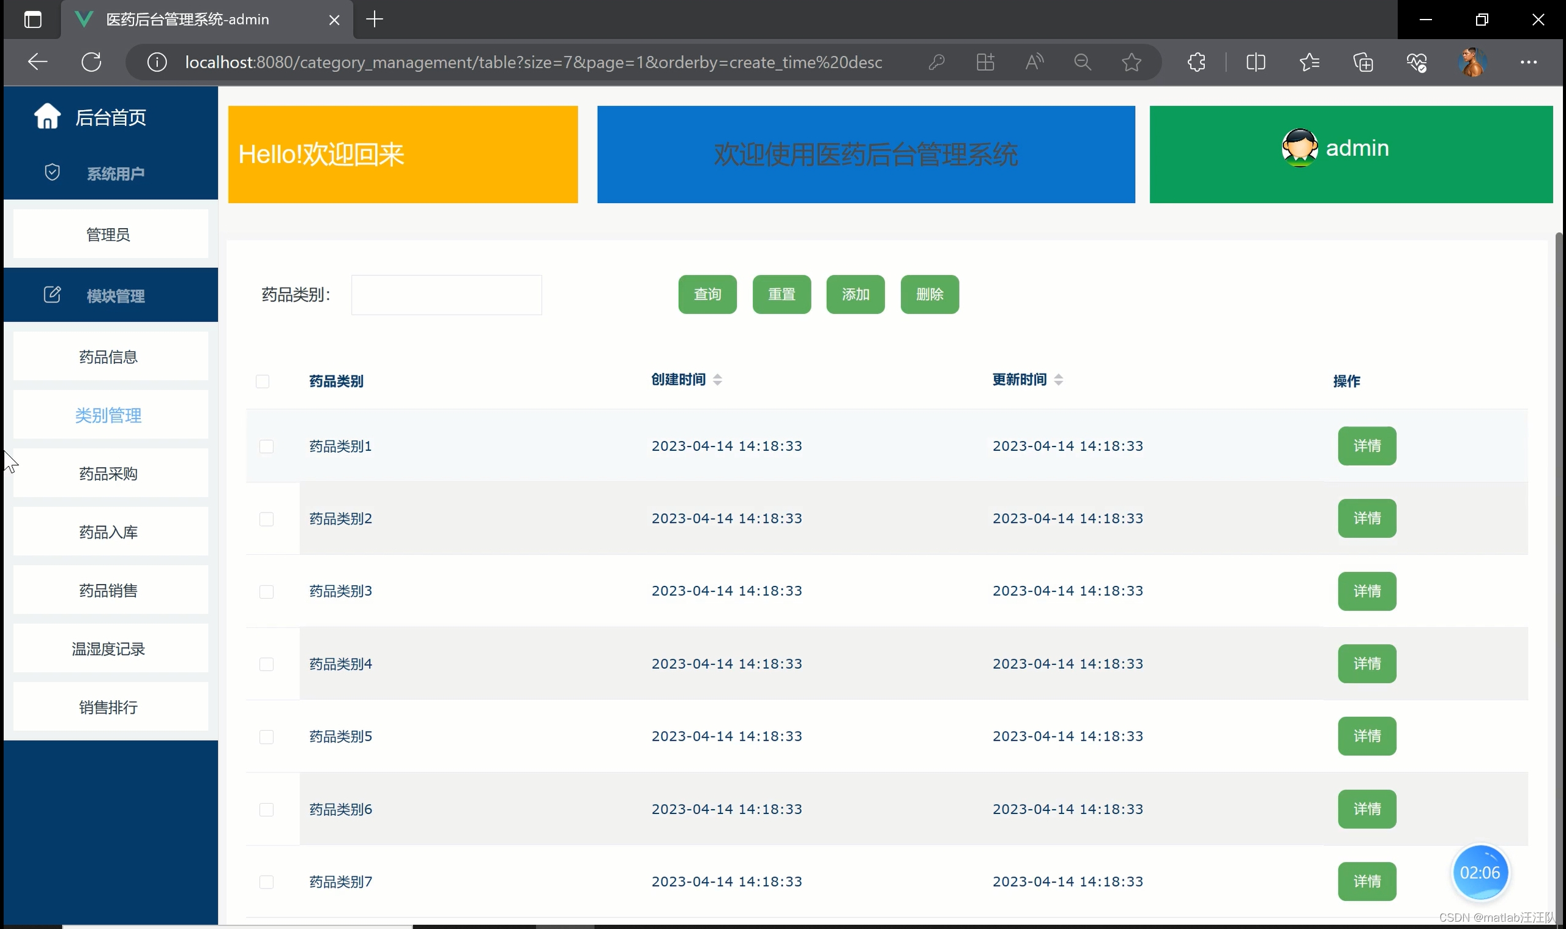1566x929 pixels.
Task: Open 药品信息 in the sidebar menu
Action: (109, 357)
